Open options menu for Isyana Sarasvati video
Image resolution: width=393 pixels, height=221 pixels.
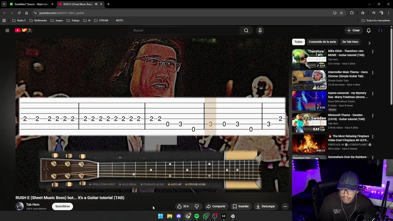372,94
